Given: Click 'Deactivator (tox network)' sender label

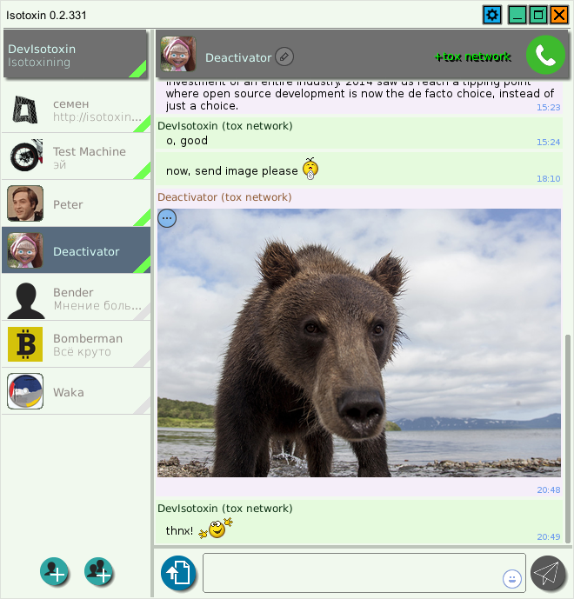Looking at the screenshot, I should (224, 197).
